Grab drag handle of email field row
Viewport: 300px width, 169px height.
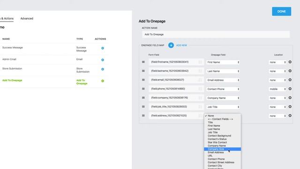click(143, 80)
